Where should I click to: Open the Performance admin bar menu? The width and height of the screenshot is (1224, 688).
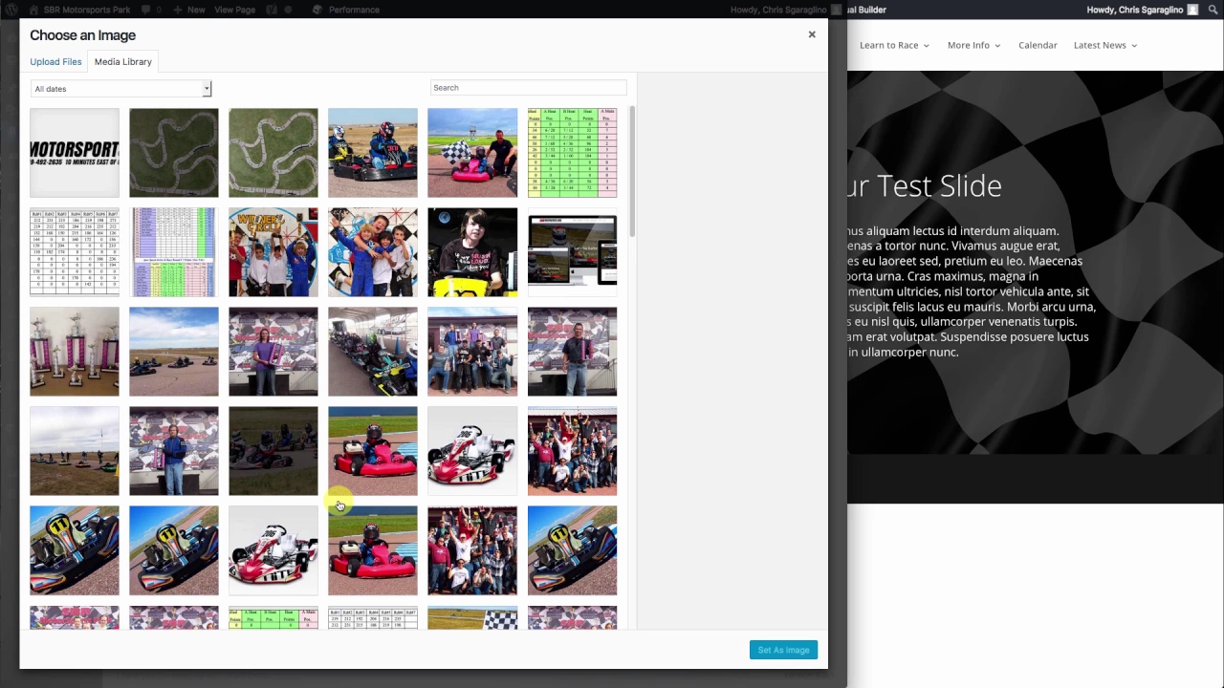(x=346, y=10)
